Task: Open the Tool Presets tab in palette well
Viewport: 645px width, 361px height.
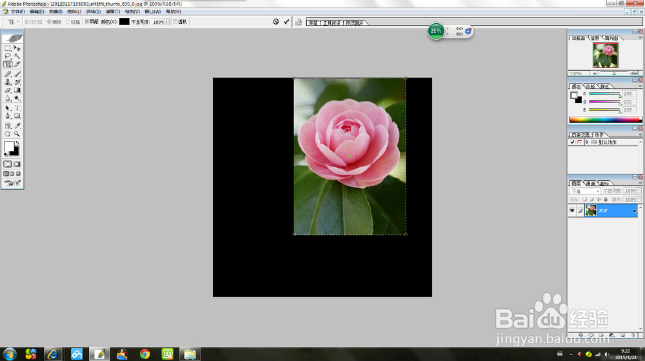Action: pyautogui.click(x=332, y=23)
